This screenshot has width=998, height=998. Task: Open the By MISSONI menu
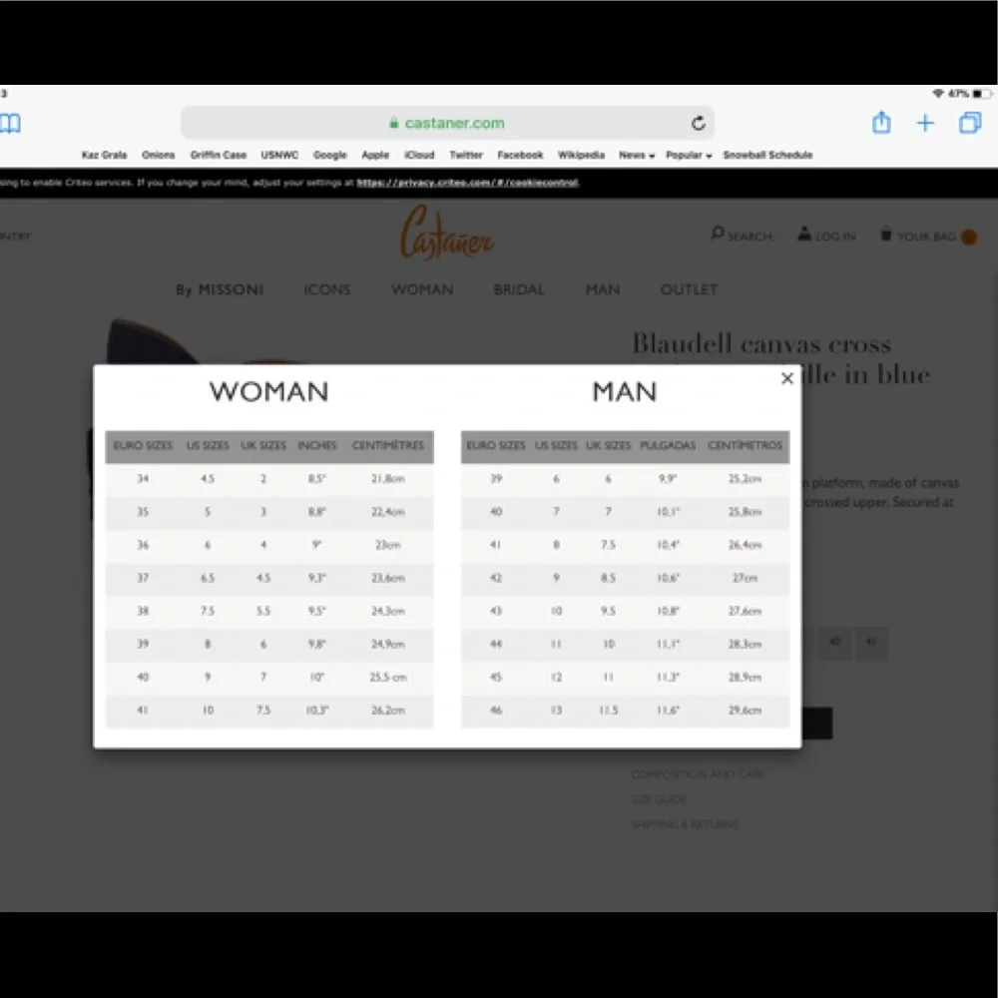click(220, 289)
